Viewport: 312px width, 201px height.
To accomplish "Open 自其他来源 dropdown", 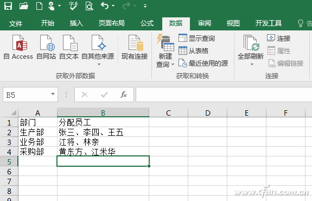I will tap(98, 50).
